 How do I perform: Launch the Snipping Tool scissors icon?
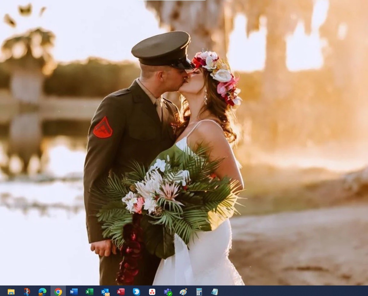click(x=27, y=292)
